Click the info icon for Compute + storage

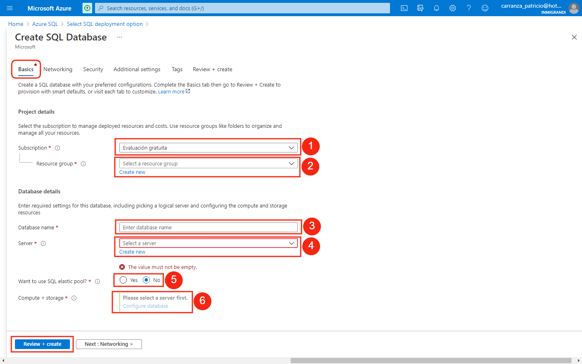click(x=74, y=298)
